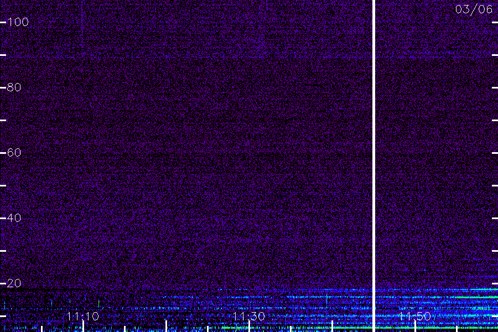498x332 pixels.
Task: Click the 03/06 date label
Action: click(x=474, y=9)
